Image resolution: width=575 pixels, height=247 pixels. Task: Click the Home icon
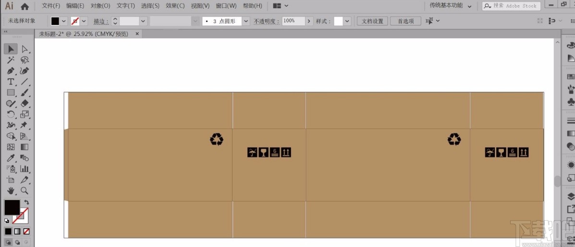tap(24, 6)
